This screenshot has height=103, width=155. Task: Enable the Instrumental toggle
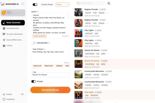[x=34, y=43]
